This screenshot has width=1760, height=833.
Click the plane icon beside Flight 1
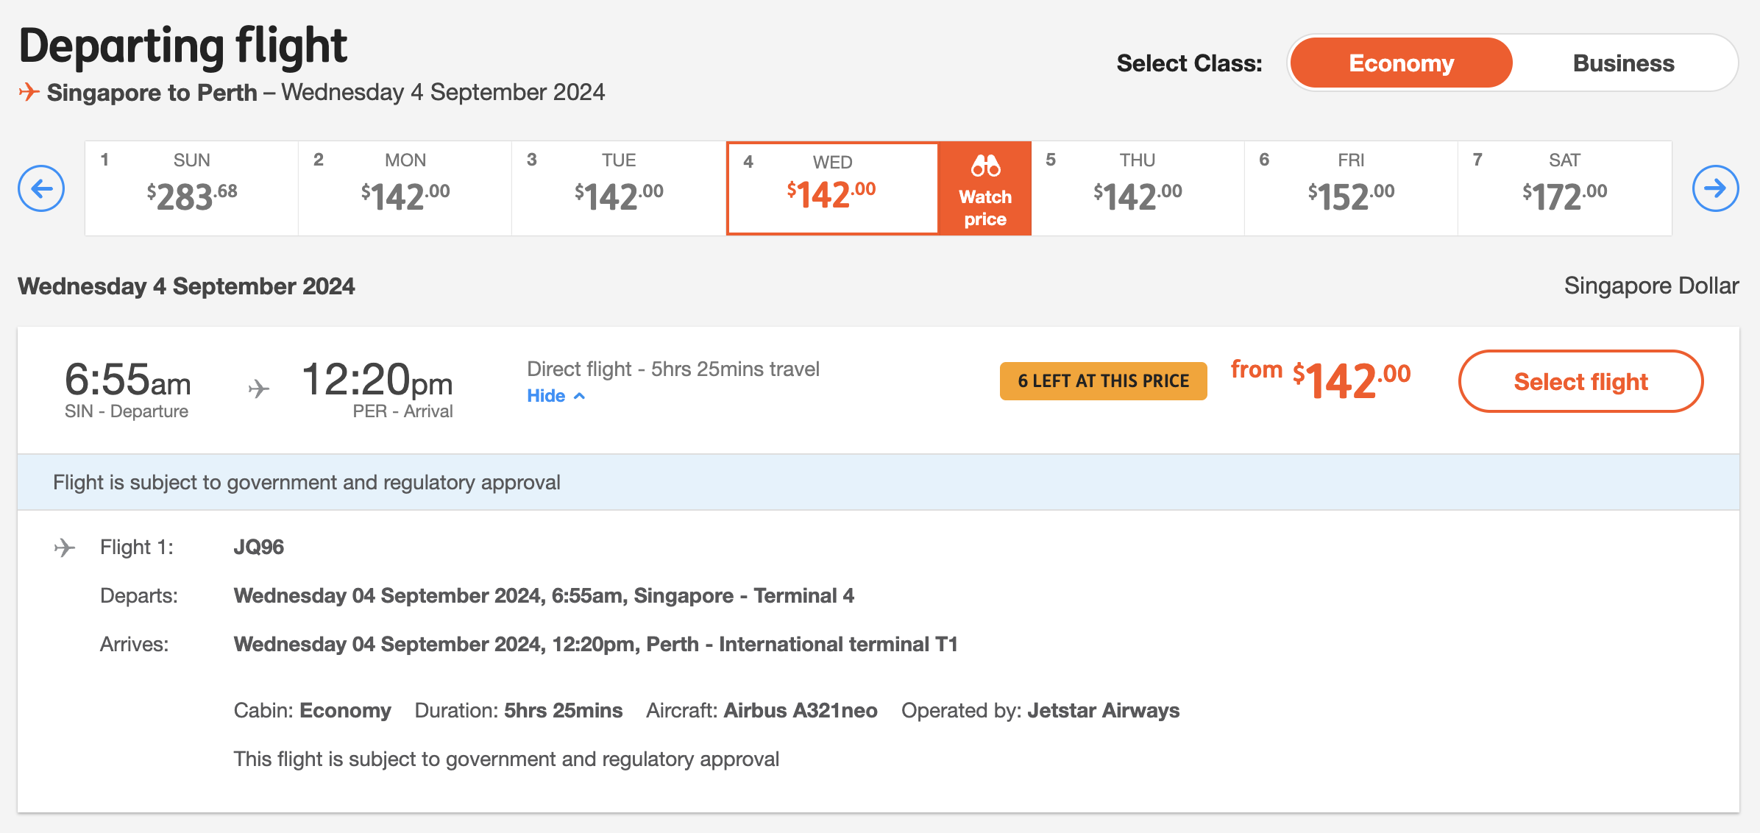(65, 547)
